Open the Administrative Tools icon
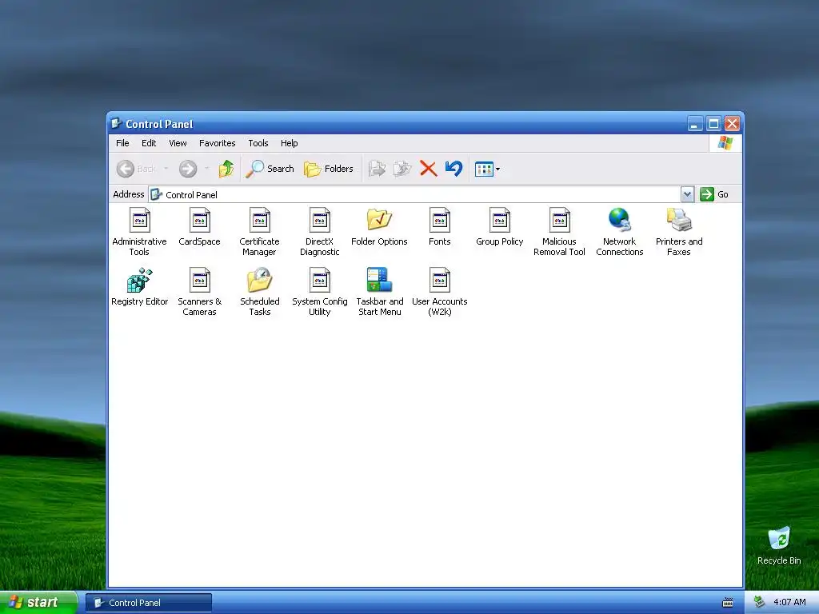The height and width of the screenshot is (614, 819). pos(139,220)
